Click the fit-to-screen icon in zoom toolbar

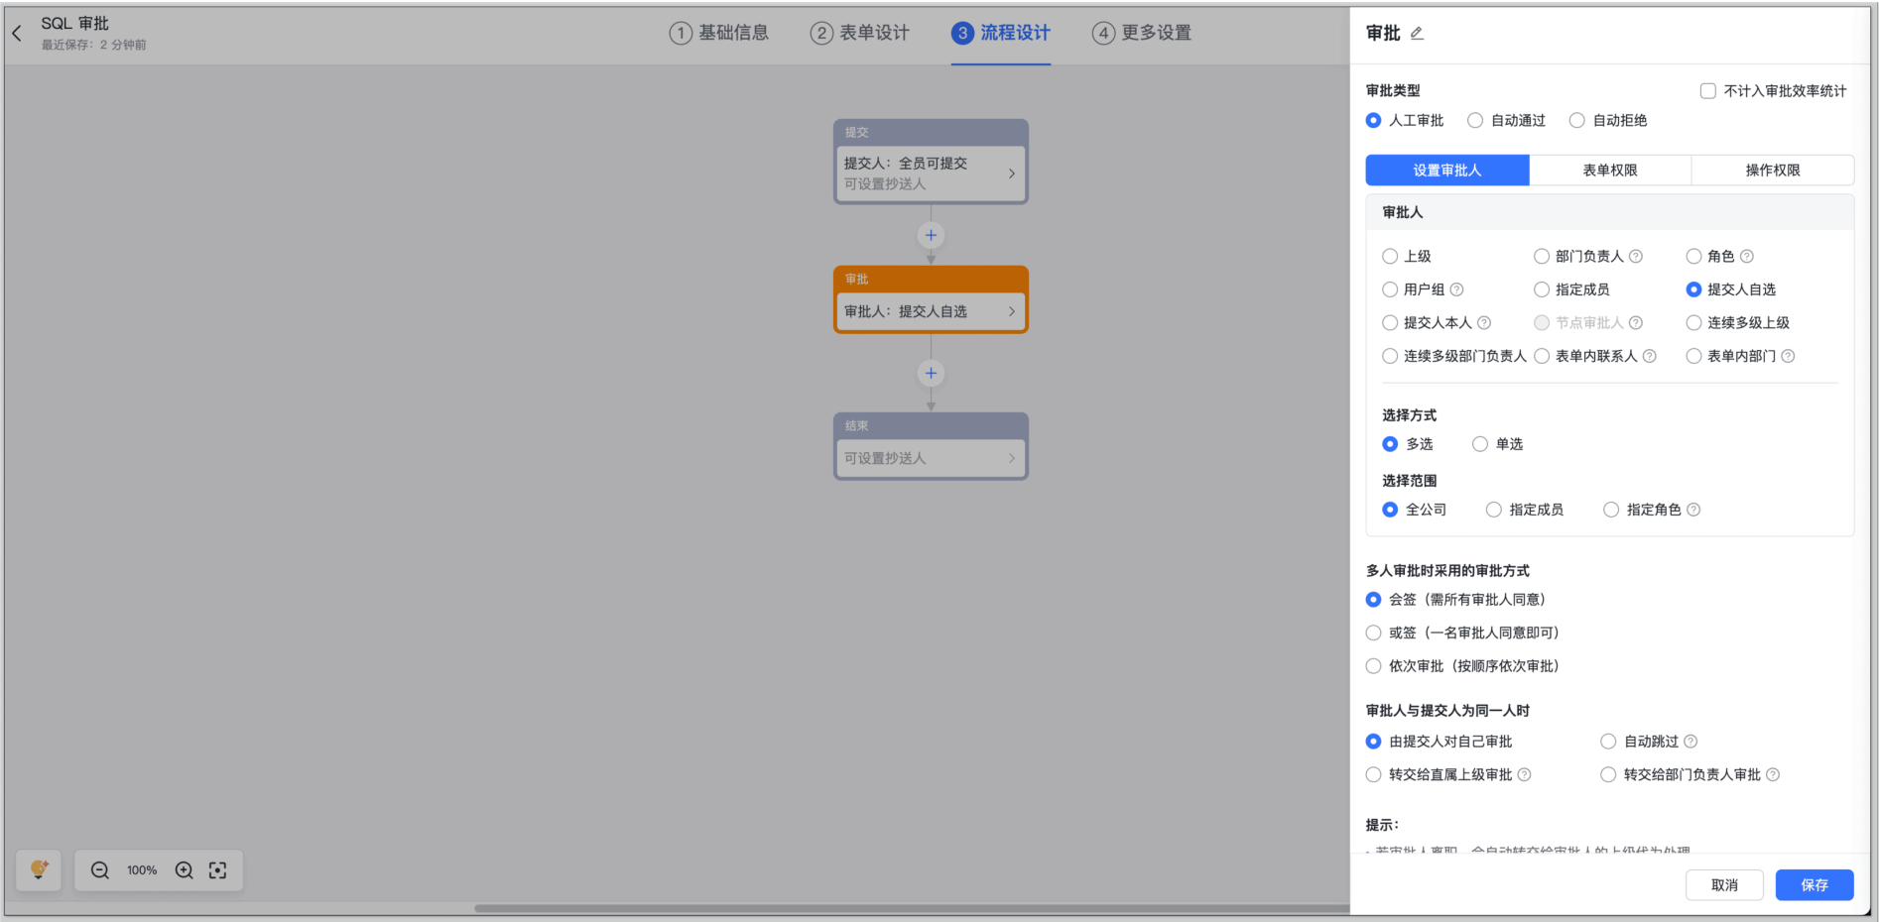pos(218,870)
